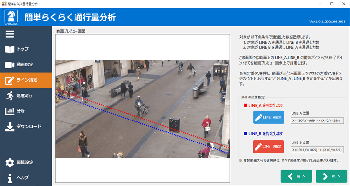Image resolution: width=350 pixels, height=186 pixels.
Task: Click the LINE_B 位置 coordinate field
Action: tap(317, 150)
